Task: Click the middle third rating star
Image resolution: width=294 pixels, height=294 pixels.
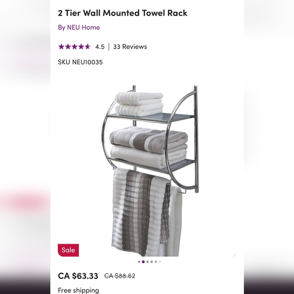Action: [x=75, y=47]
